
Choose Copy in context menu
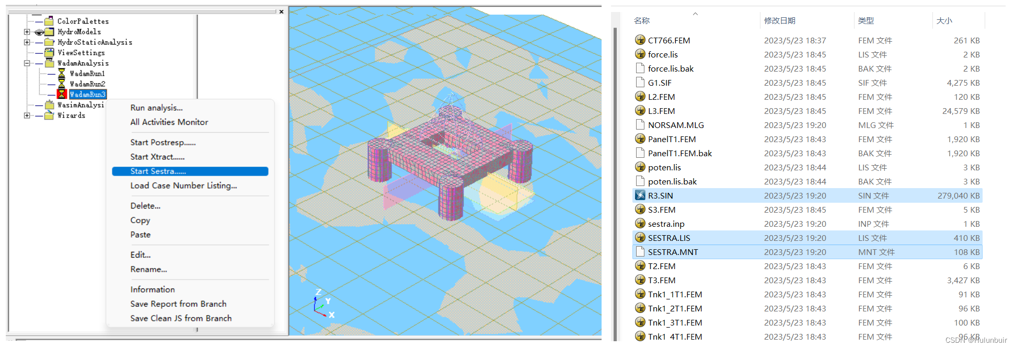190,220
